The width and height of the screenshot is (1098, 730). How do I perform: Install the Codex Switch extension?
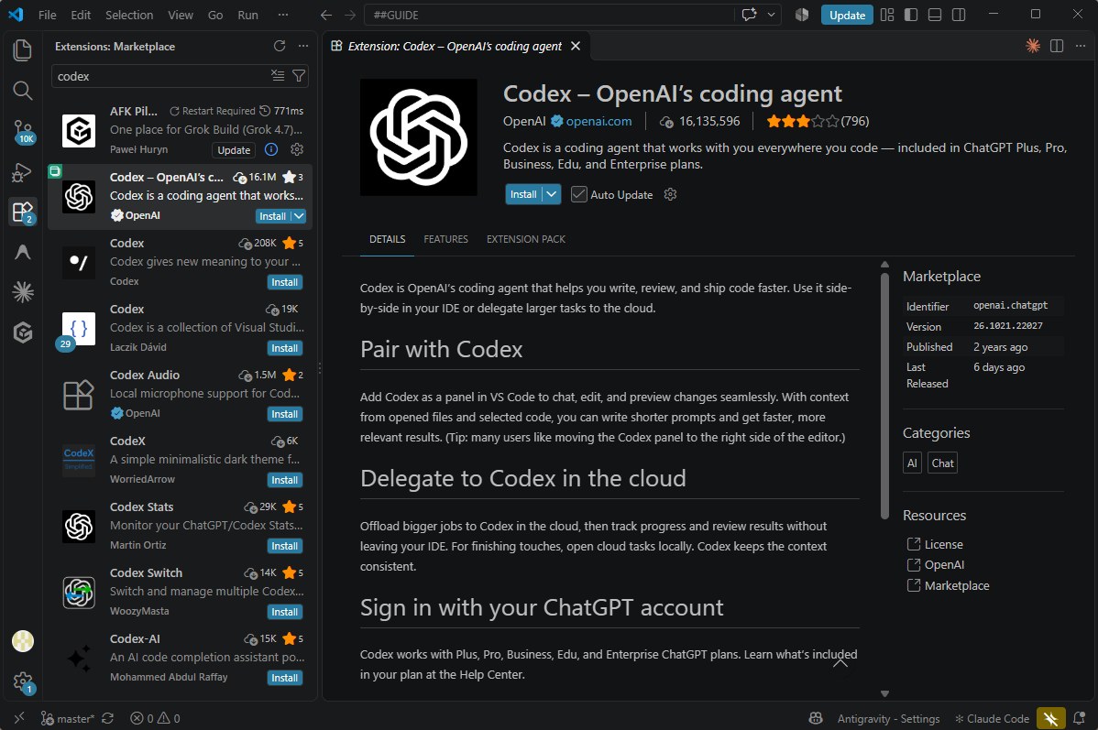(284, 612)
